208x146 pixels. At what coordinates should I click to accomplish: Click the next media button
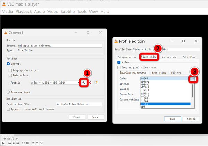coord(18,143)
